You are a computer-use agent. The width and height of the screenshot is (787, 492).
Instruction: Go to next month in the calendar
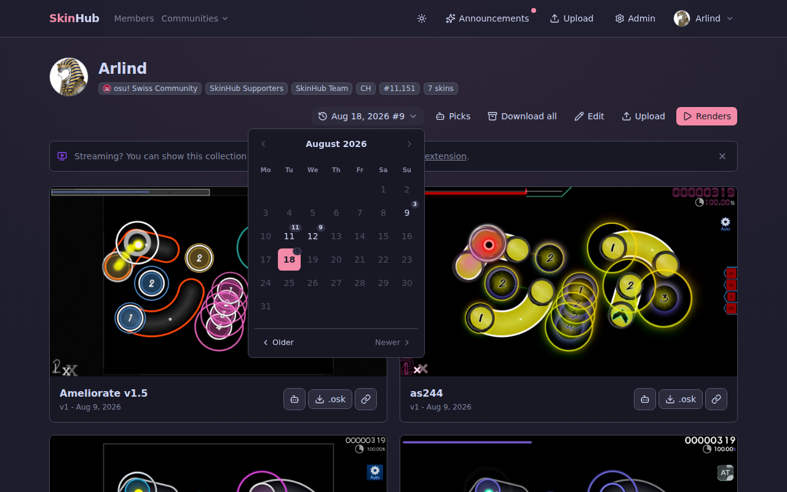(409, 144)
